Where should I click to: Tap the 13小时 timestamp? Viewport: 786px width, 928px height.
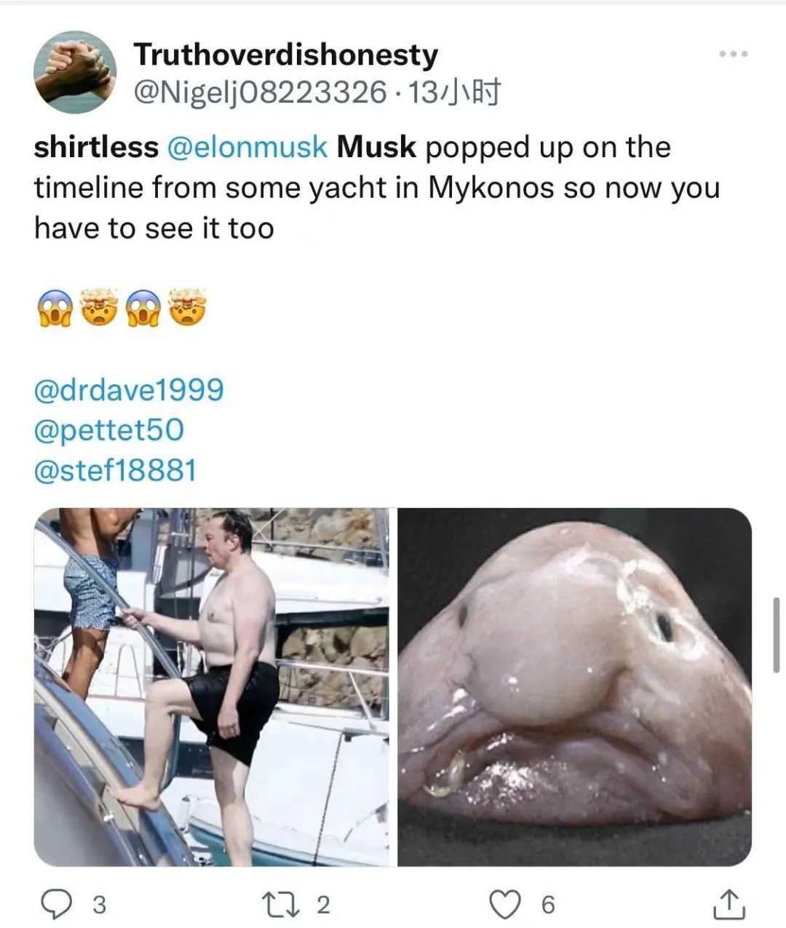453,92
